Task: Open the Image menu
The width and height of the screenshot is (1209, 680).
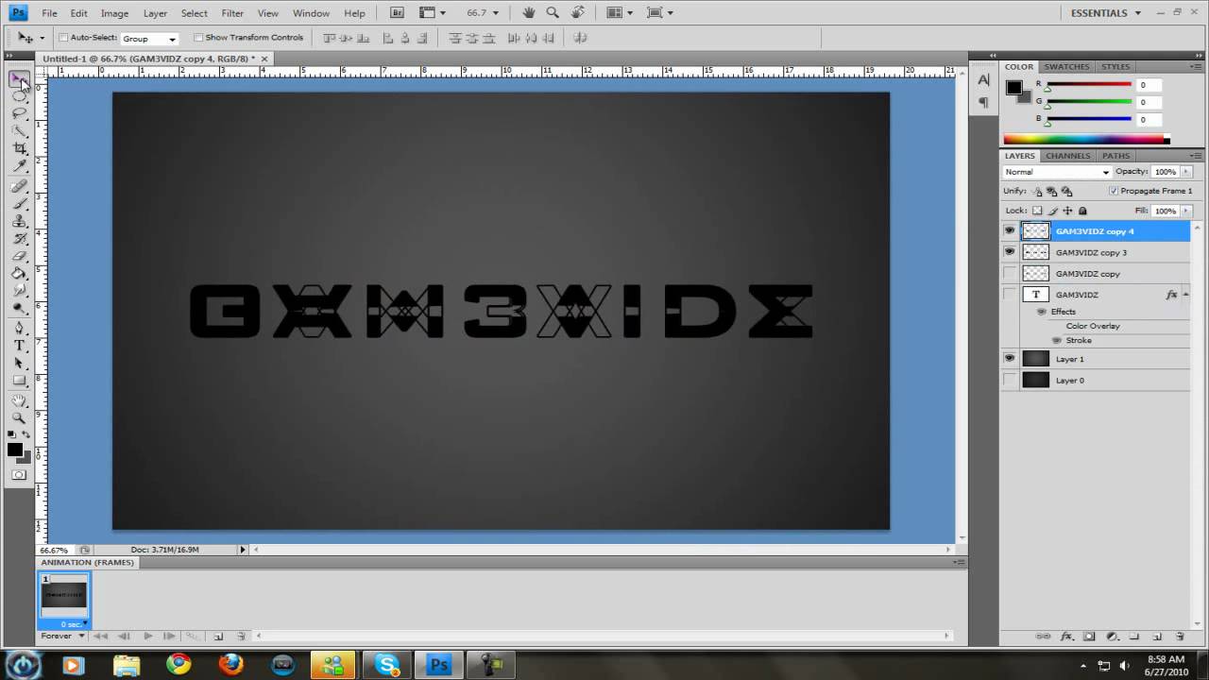Action: [114, 13]
